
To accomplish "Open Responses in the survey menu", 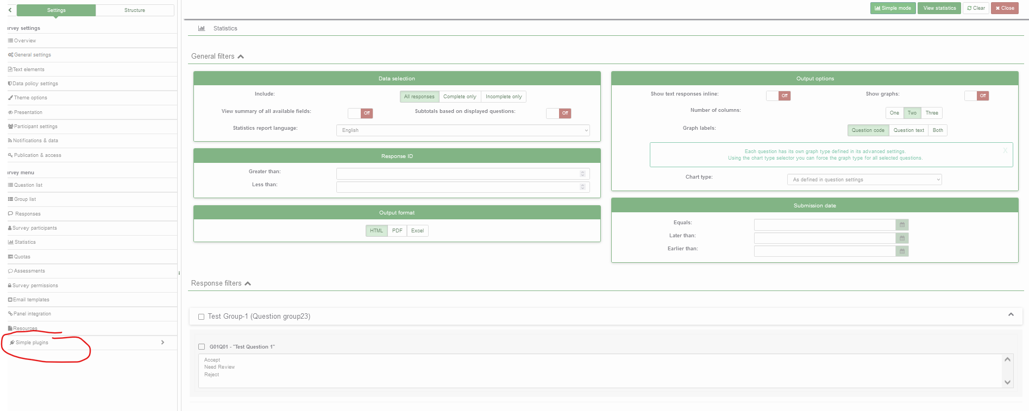I will pyautogui.click(x=28, y=214).
